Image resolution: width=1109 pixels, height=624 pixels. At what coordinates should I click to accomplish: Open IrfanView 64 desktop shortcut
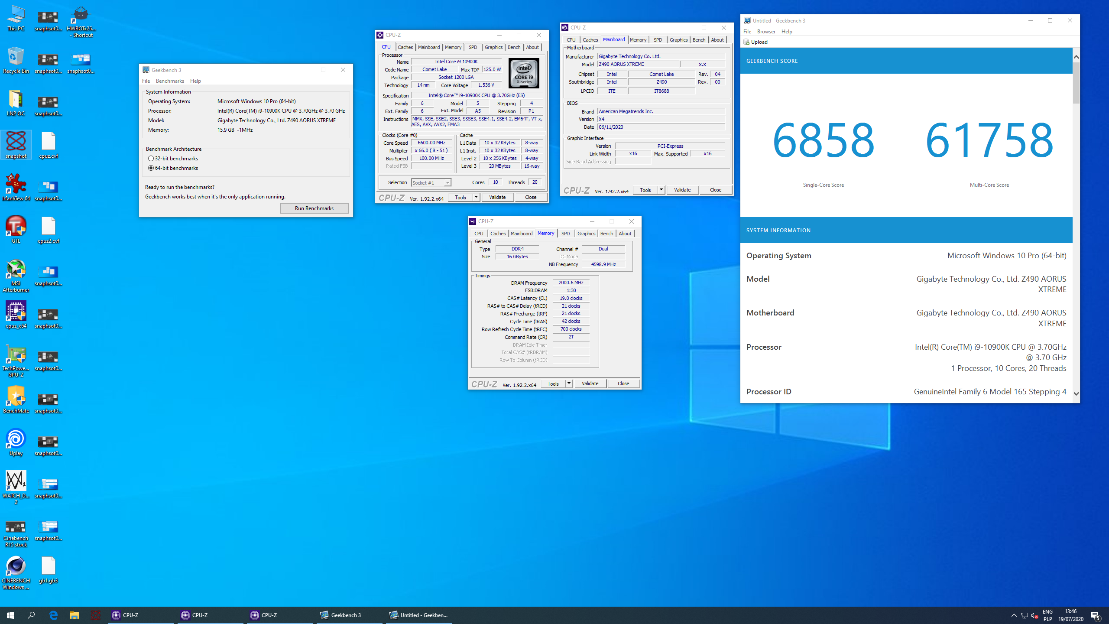[16, 187]
